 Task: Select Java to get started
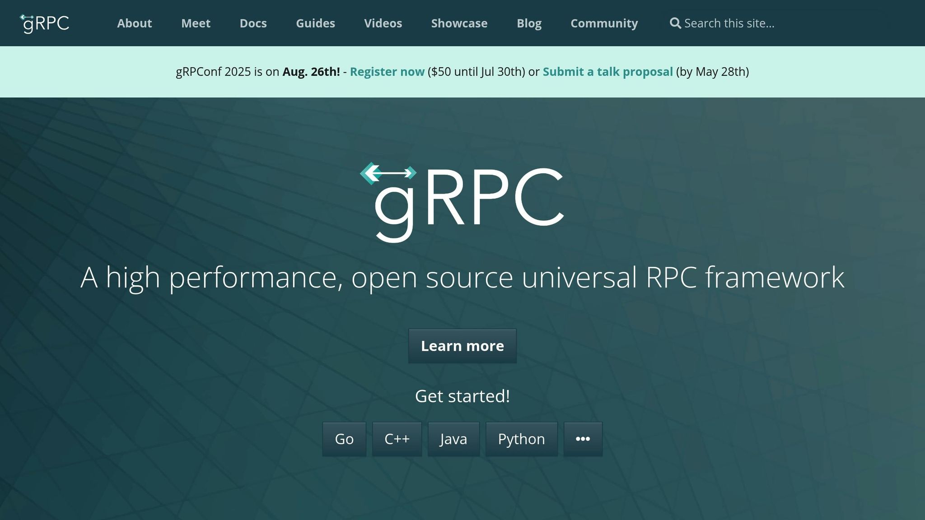coord(453,438)
